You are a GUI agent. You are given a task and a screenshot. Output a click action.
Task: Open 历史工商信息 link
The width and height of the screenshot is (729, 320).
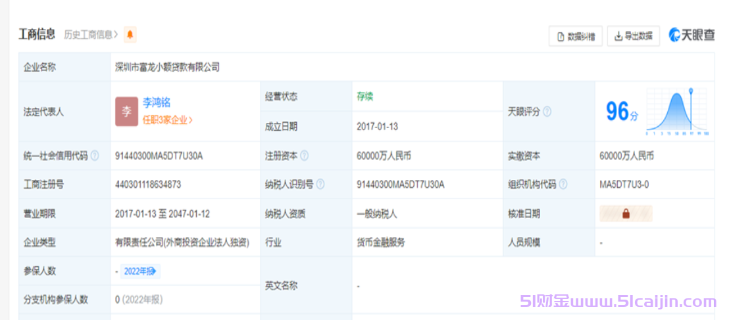[x=91, y=35]
